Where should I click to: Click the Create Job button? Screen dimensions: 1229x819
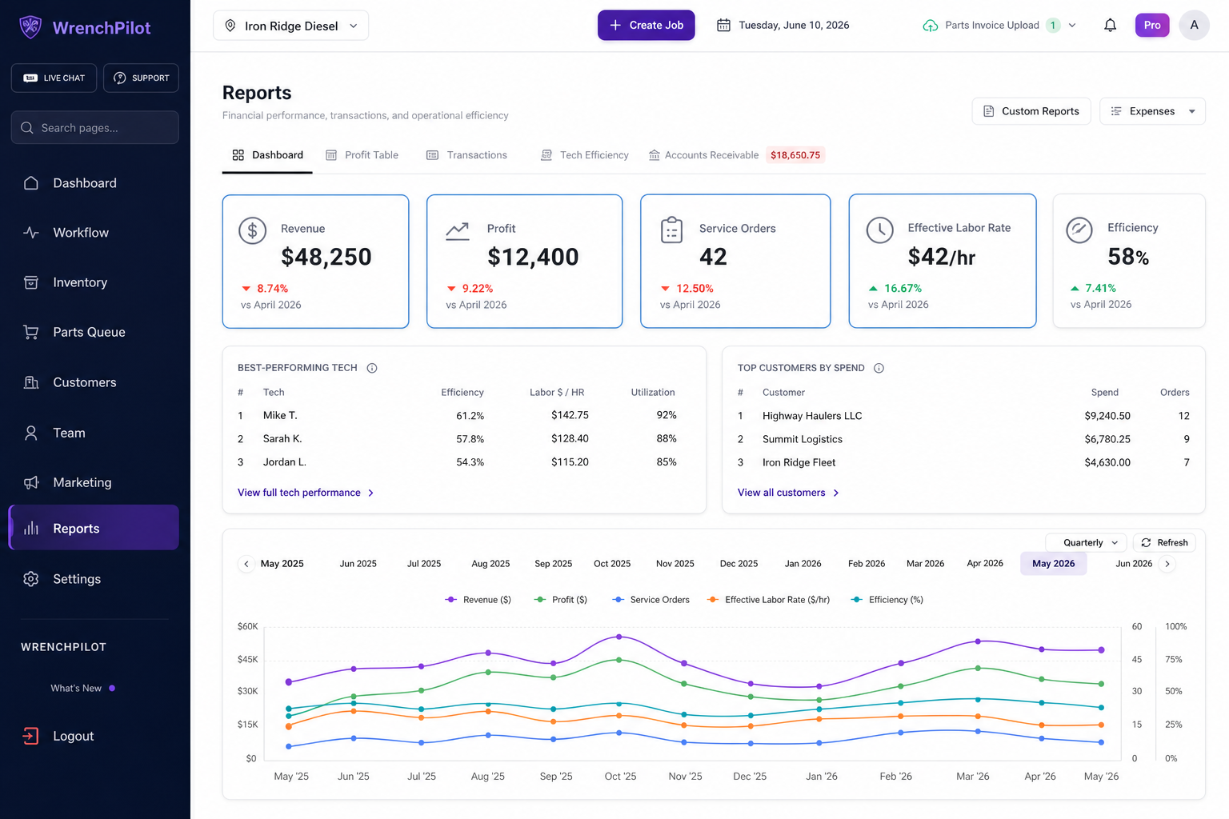647,26
